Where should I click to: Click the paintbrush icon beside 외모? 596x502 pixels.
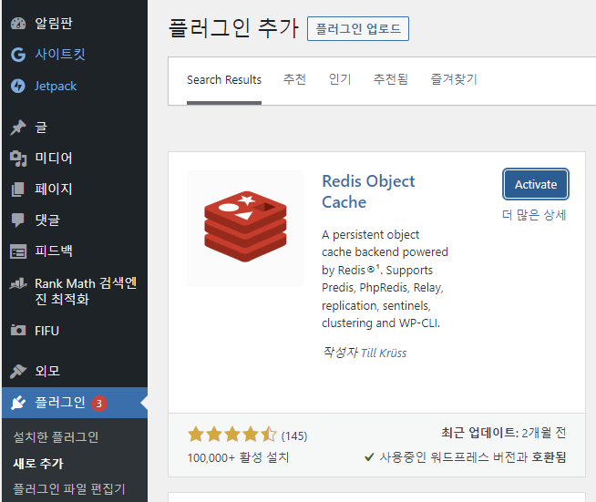(18, 371)
